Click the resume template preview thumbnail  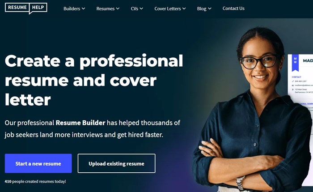(300, 120)
